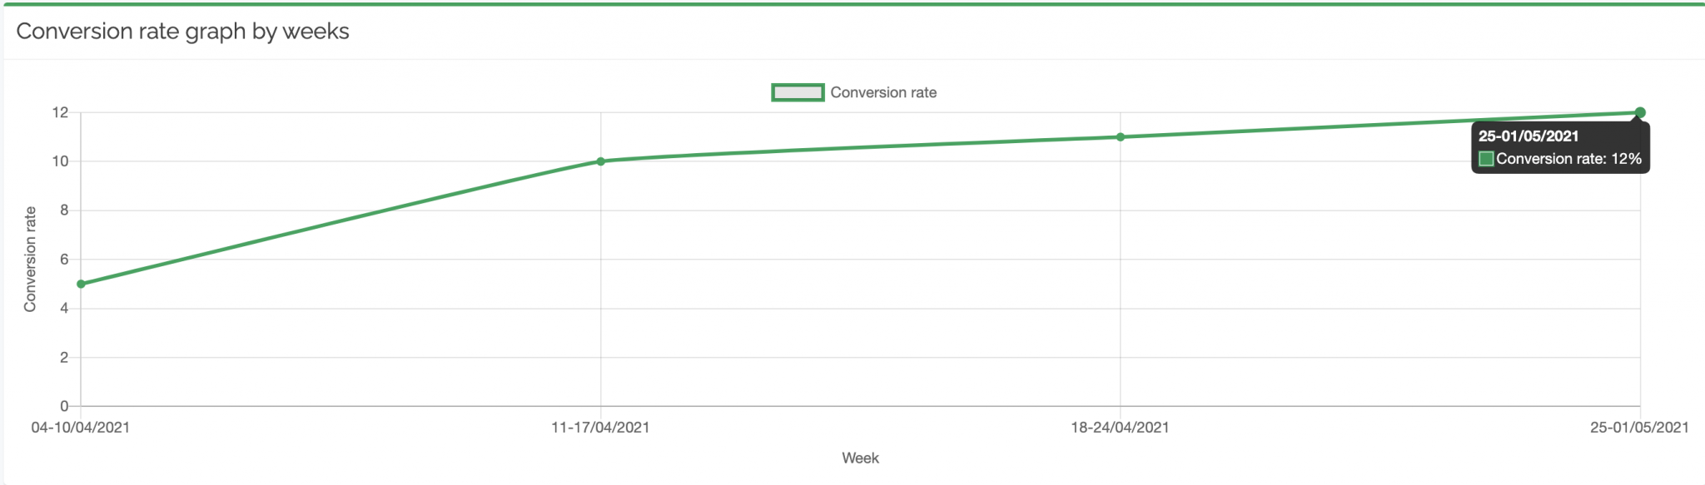The image size is (1705, 485).
Task: Click the y-axis tick label 8
Action: pos(64,210)
